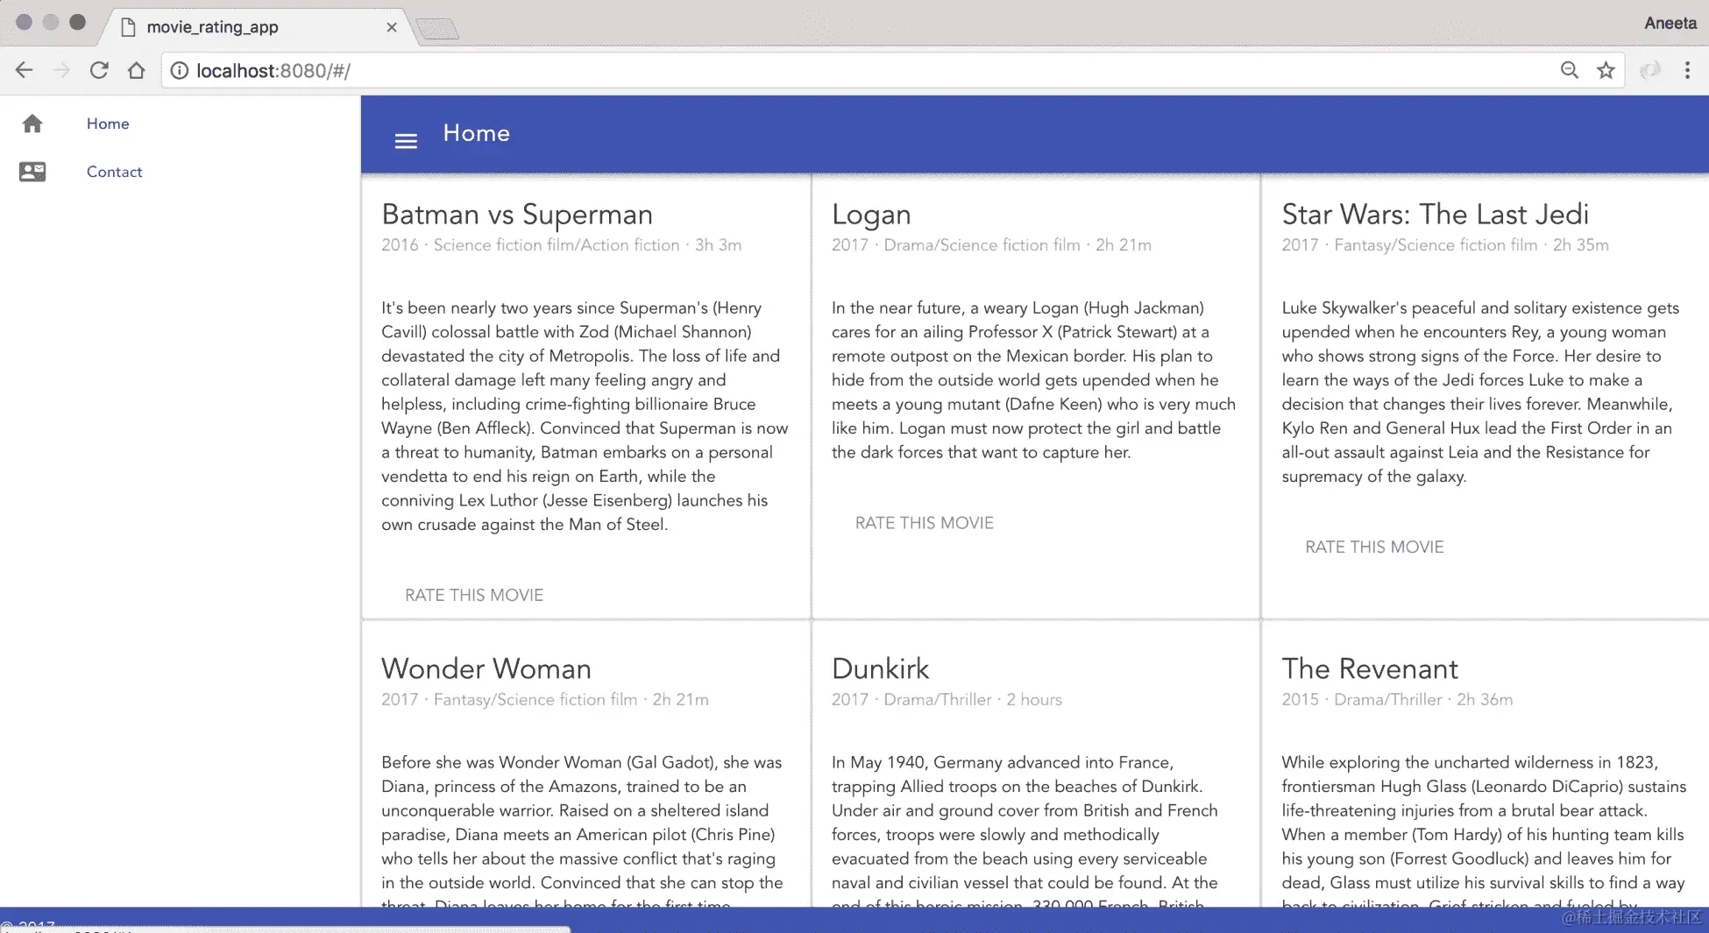Viewport: 1709px width, 933px height.
Task: Click Rate This Movie for Star Wars
Action: click(x=1374, y=547)
